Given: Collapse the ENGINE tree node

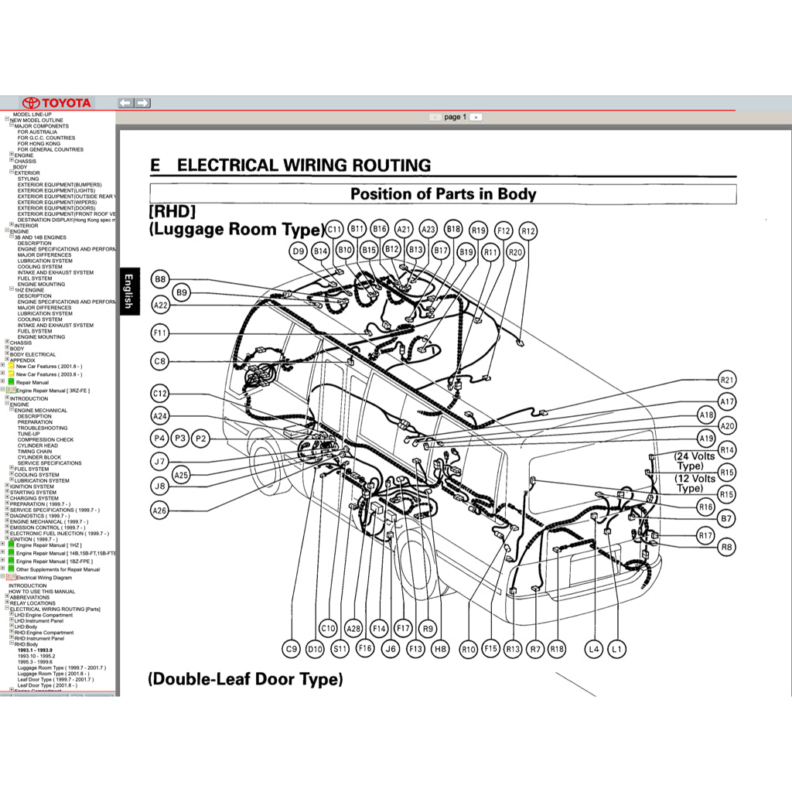Looking at the screenshot, I should 7,404.
